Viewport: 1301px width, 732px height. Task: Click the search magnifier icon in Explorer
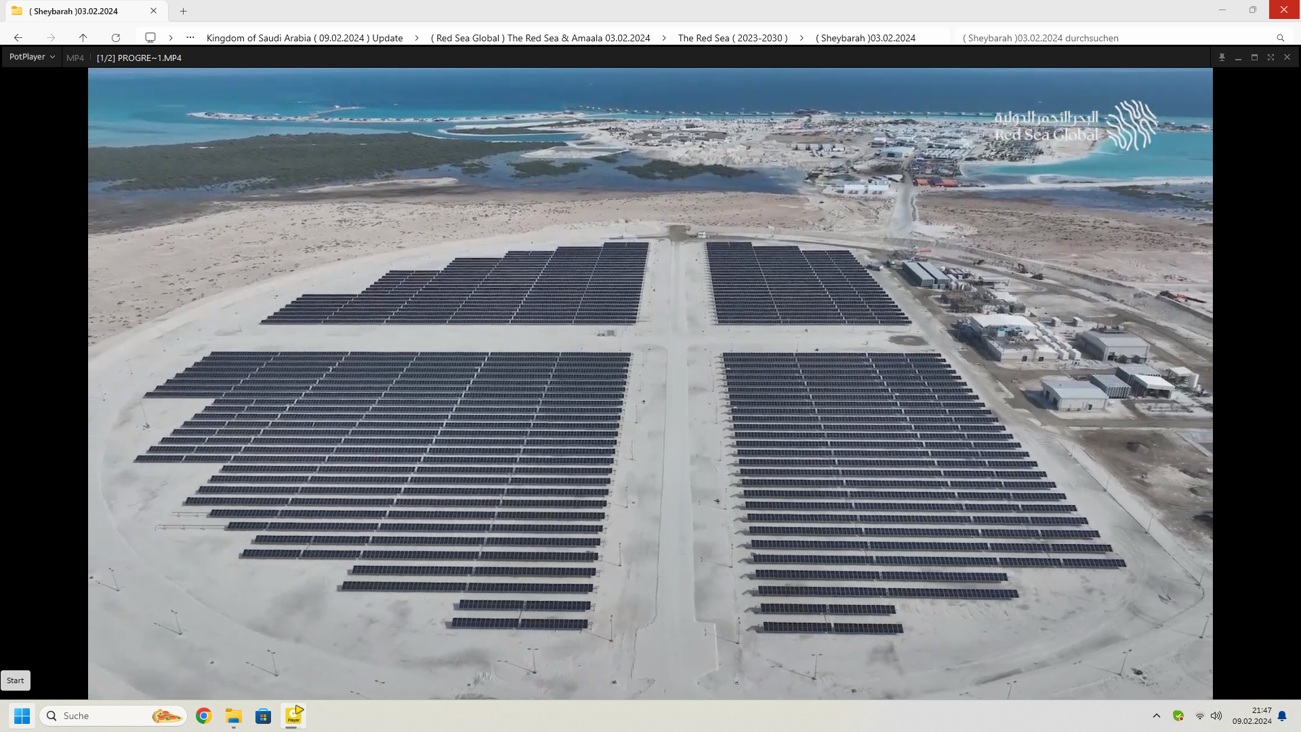1280,38
